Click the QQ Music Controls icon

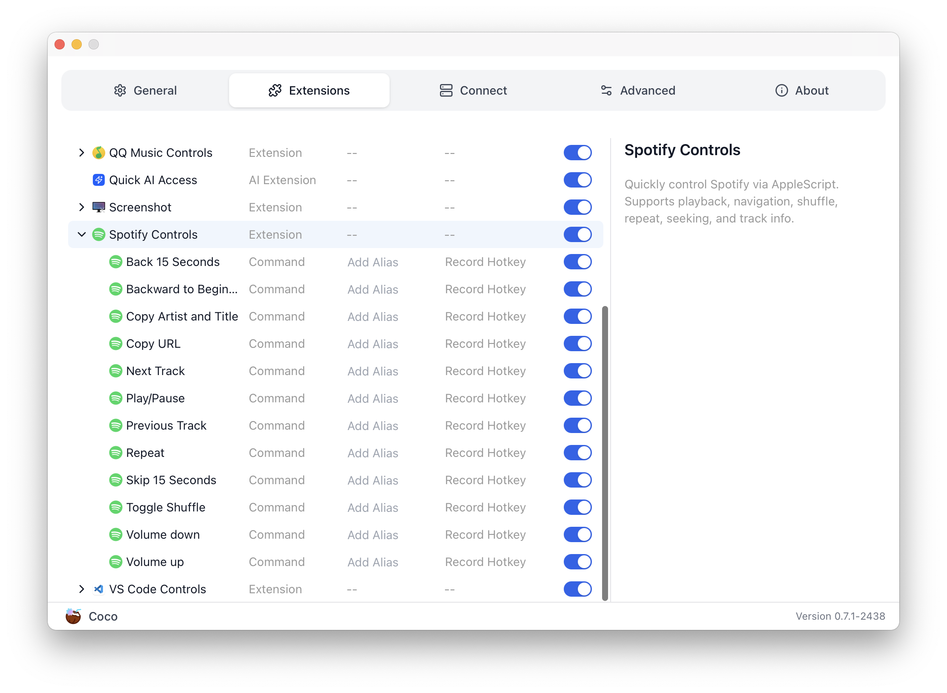point(99,153)
